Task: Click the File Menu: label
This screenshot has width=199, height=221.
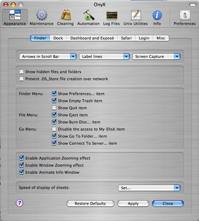Action: pos(29,115)
